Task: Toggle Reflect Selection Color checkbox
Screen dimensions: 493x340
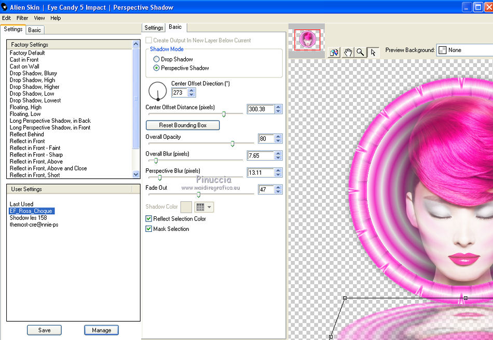Action: 149,219
